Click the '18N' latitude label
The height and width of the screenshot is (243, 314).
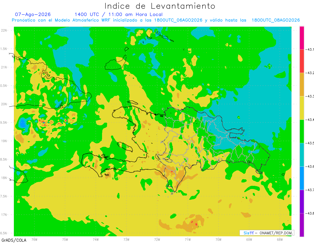4,178
